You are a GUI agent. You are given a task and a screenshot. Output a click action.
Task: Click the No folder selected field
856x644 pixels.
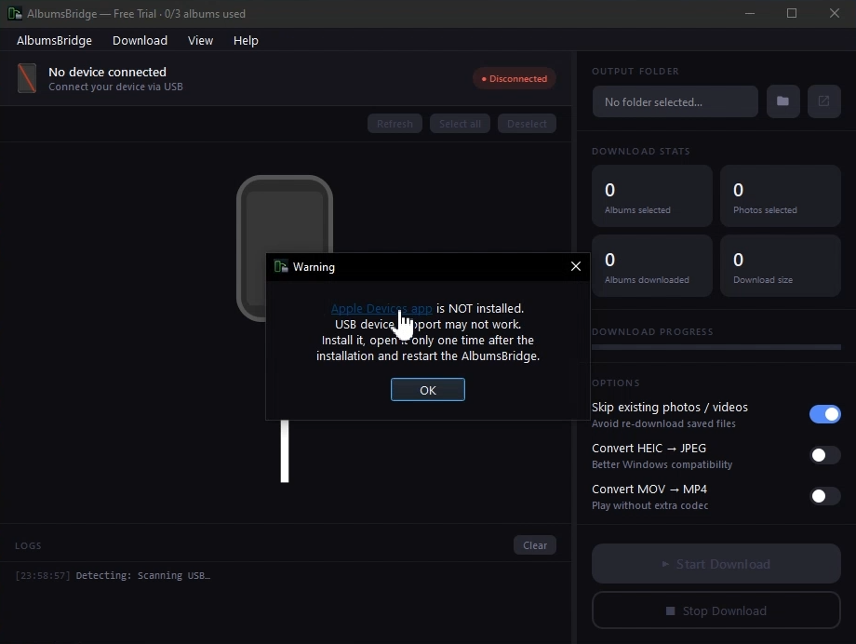[x=675, y=101]
